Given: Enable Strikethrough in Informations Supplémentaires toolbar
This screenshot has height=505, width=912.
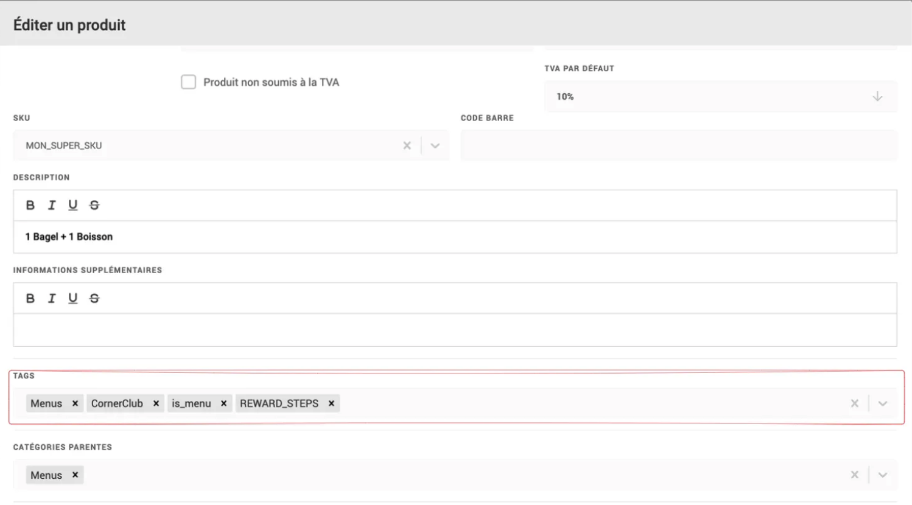Looking at the screenshot, I should (94, 298).
